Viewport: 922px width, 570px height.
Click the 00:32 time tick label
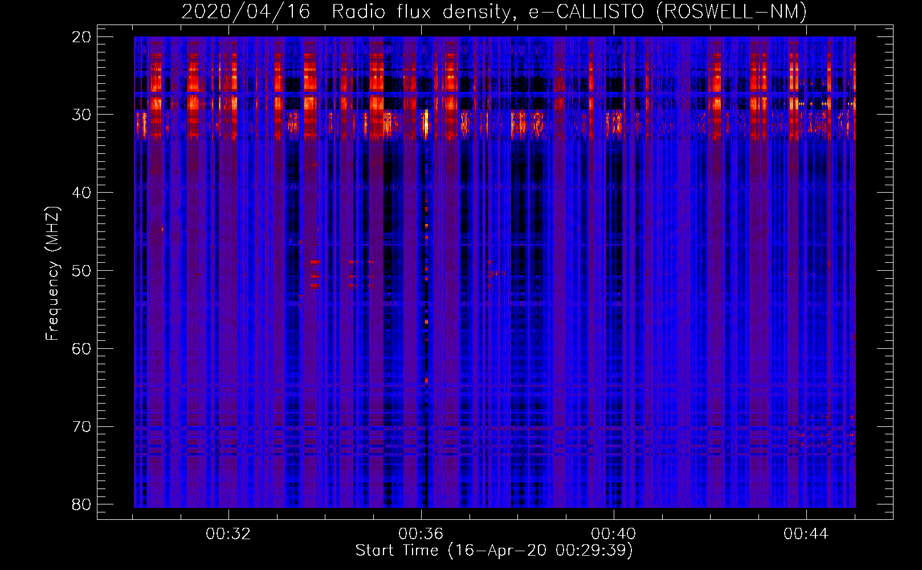tap(229, 534)
